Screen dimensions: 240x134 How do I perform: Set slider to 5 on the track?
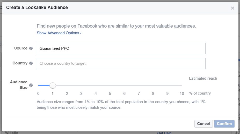[x=110, y=86]
